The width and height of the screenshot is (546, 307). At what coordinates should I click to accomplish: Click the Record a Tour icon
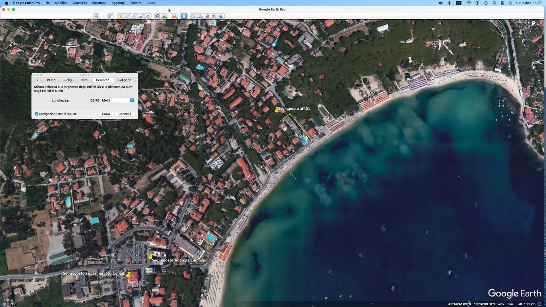(148, 16)
